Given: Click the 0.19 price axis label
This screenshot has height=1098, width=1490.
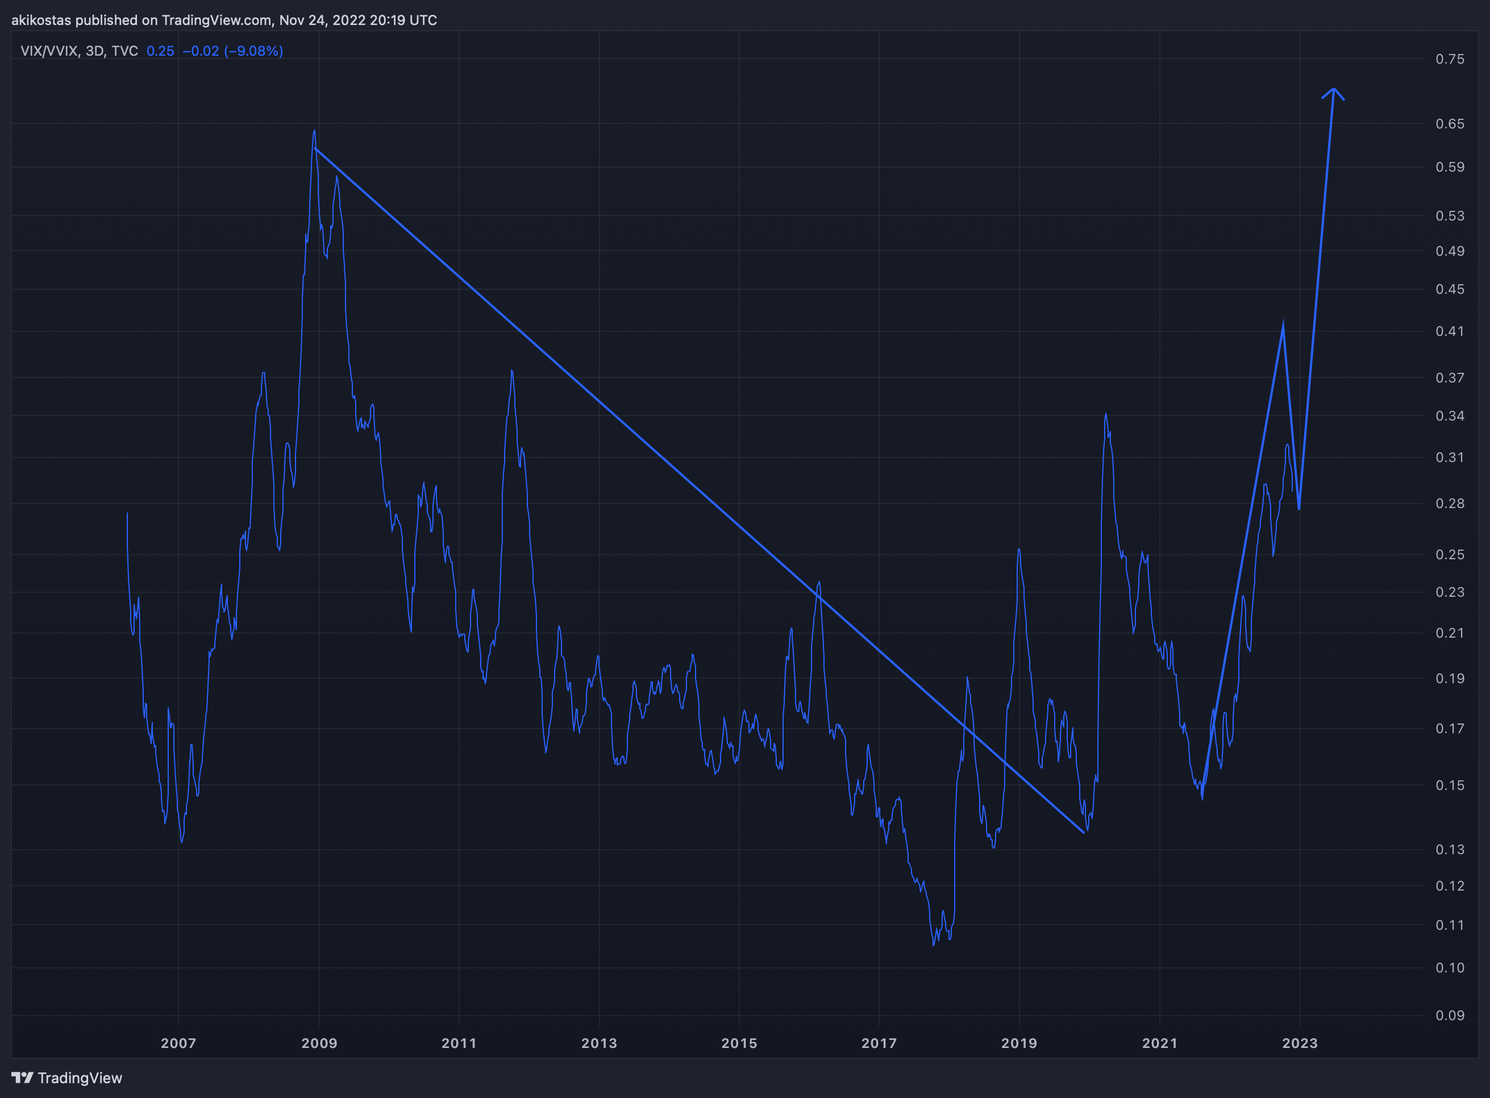Looking at the screenshot, I should [x=1450, y=678].
